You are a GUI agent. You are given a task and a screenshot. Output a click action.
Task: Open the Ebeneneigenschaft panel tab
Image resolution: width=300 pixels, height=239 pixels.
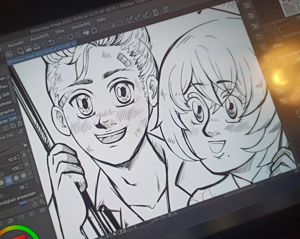pos(287,36)
